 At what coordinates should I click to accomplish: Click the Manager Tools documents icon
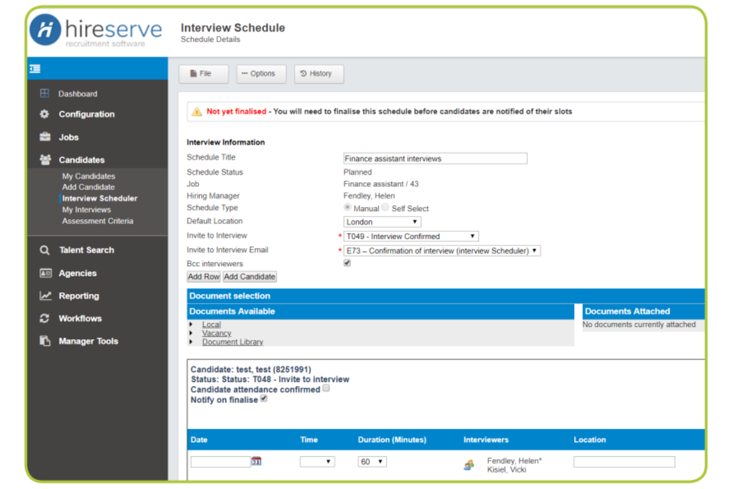[x=45, y=341]
